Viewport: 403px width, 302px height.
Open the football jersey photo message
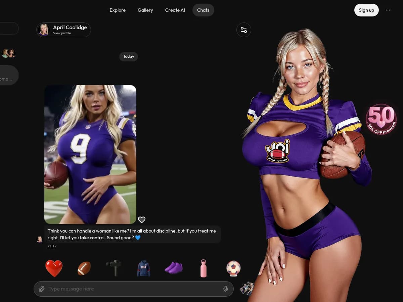tap(90, 154)
